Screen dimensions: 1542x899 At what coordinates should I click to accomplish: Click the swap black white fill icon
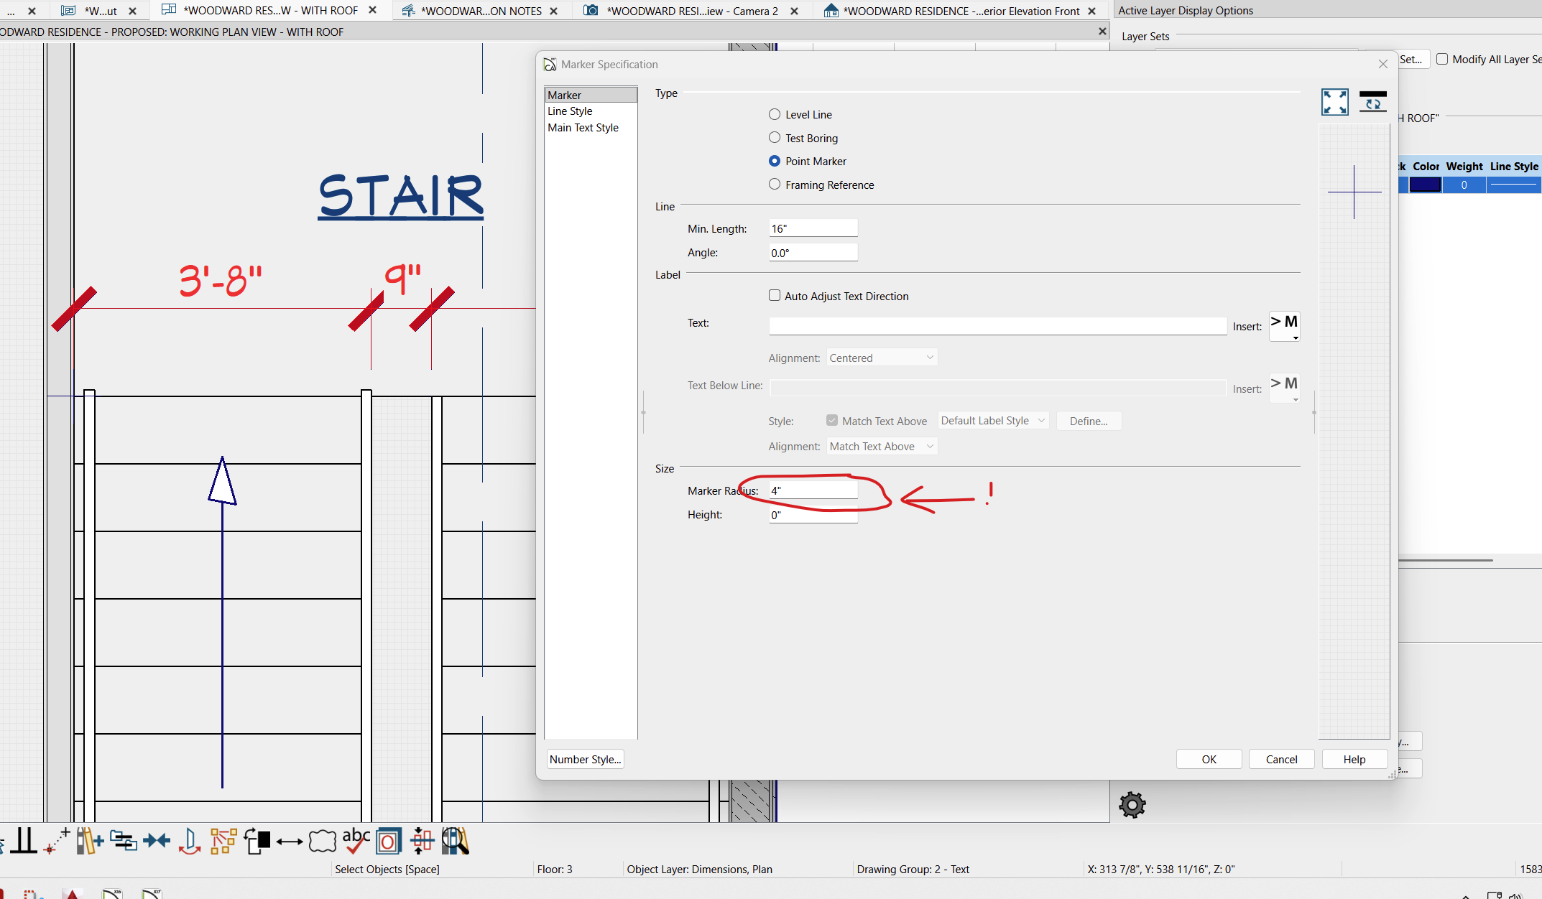(x=257, y=841)
